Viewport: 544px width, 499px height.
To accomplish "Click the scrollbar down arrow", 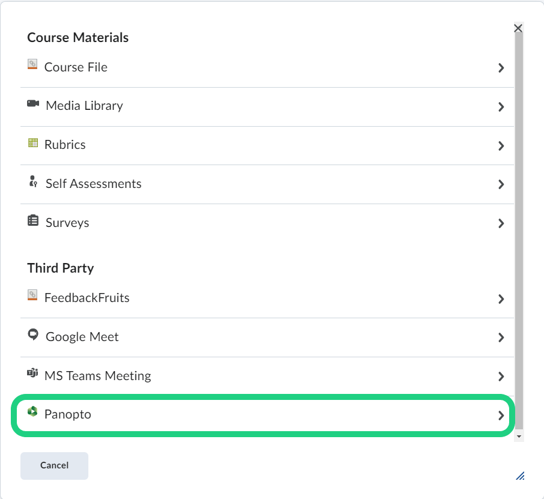I will pyautogui.click(x=519, y=436).
